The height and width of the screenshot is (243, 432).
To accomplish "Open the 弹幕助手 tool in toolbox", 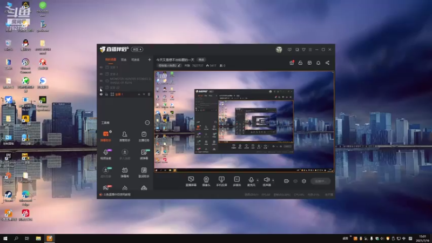I will [105, 136].
